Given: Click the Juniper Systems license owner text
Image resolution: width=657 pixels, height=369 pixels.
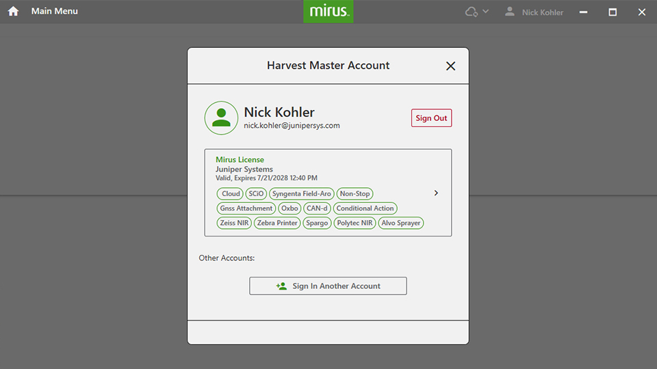Looking at the screenshot, I should pos(244,169).
